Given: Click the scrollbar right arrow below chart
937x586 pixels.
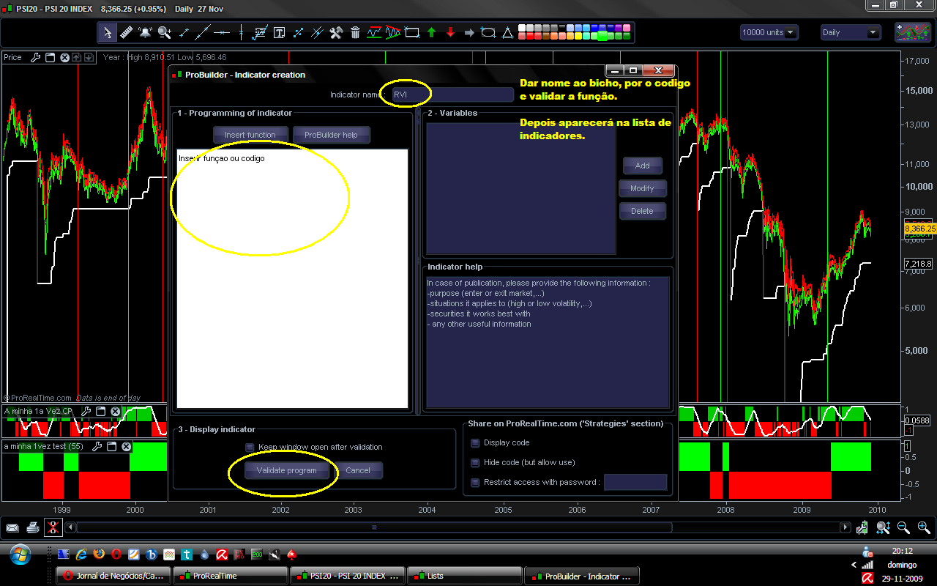Looking at the screenshot, I should (x=845, y=527).
